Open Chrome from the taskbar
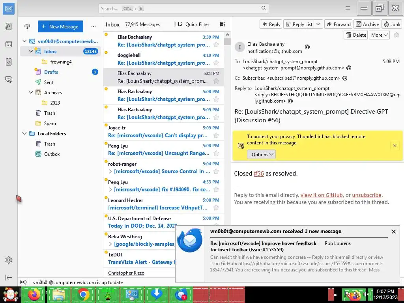Image resolution: width=404 pixels, height=303 pixels. click(83, 294)
